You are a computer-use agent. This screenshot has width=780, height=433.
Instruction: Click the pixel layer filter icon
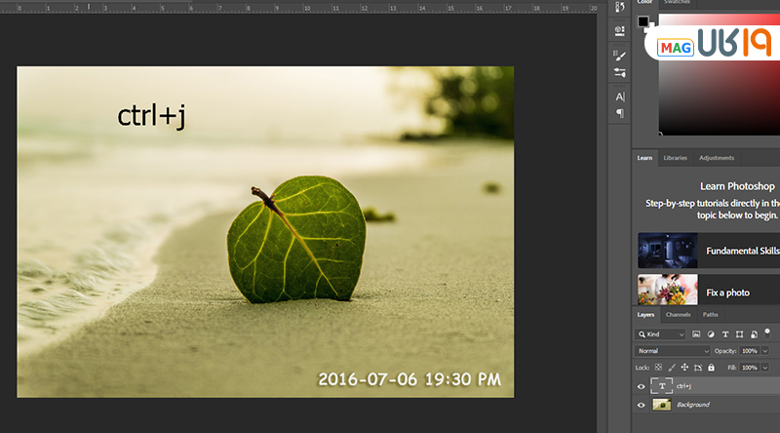(x=697, y=335)
